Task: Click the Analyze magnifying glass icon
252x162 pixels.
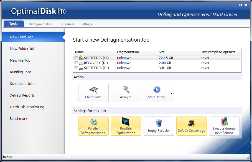Action: (x=126, y=90)
